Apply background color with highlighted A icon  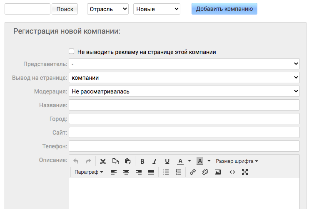(200, 161)
